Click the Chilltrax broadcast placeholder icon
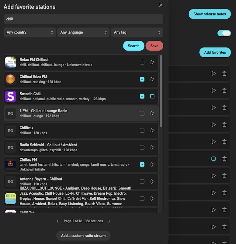The image size is (236, 244). [11, 131]
